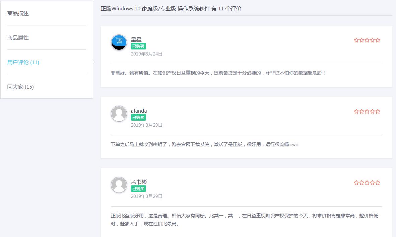Click 孟书彬's gray profile avatar
The width and height of the screenshot is (396, 237).
pyautogui.click(x=119, y=185)
